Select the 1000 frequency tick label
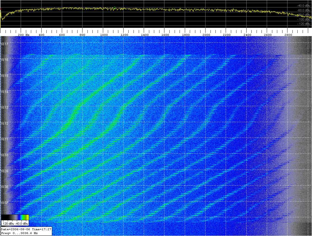 pyautogui.click(x=104, y=35)
